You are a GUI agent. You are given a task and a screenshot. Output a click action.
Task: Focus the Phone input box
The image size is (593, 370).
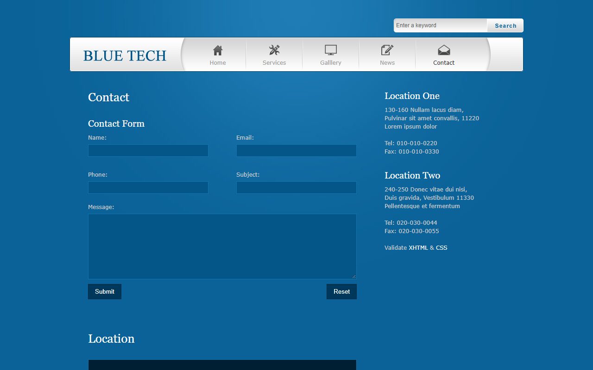click(148, 187)
